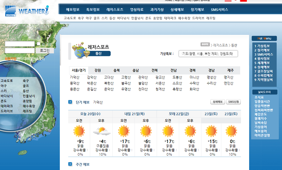Screen dimensions: 282x170
Task: Select 용문산 mountain link
Action: pos(75,89)
